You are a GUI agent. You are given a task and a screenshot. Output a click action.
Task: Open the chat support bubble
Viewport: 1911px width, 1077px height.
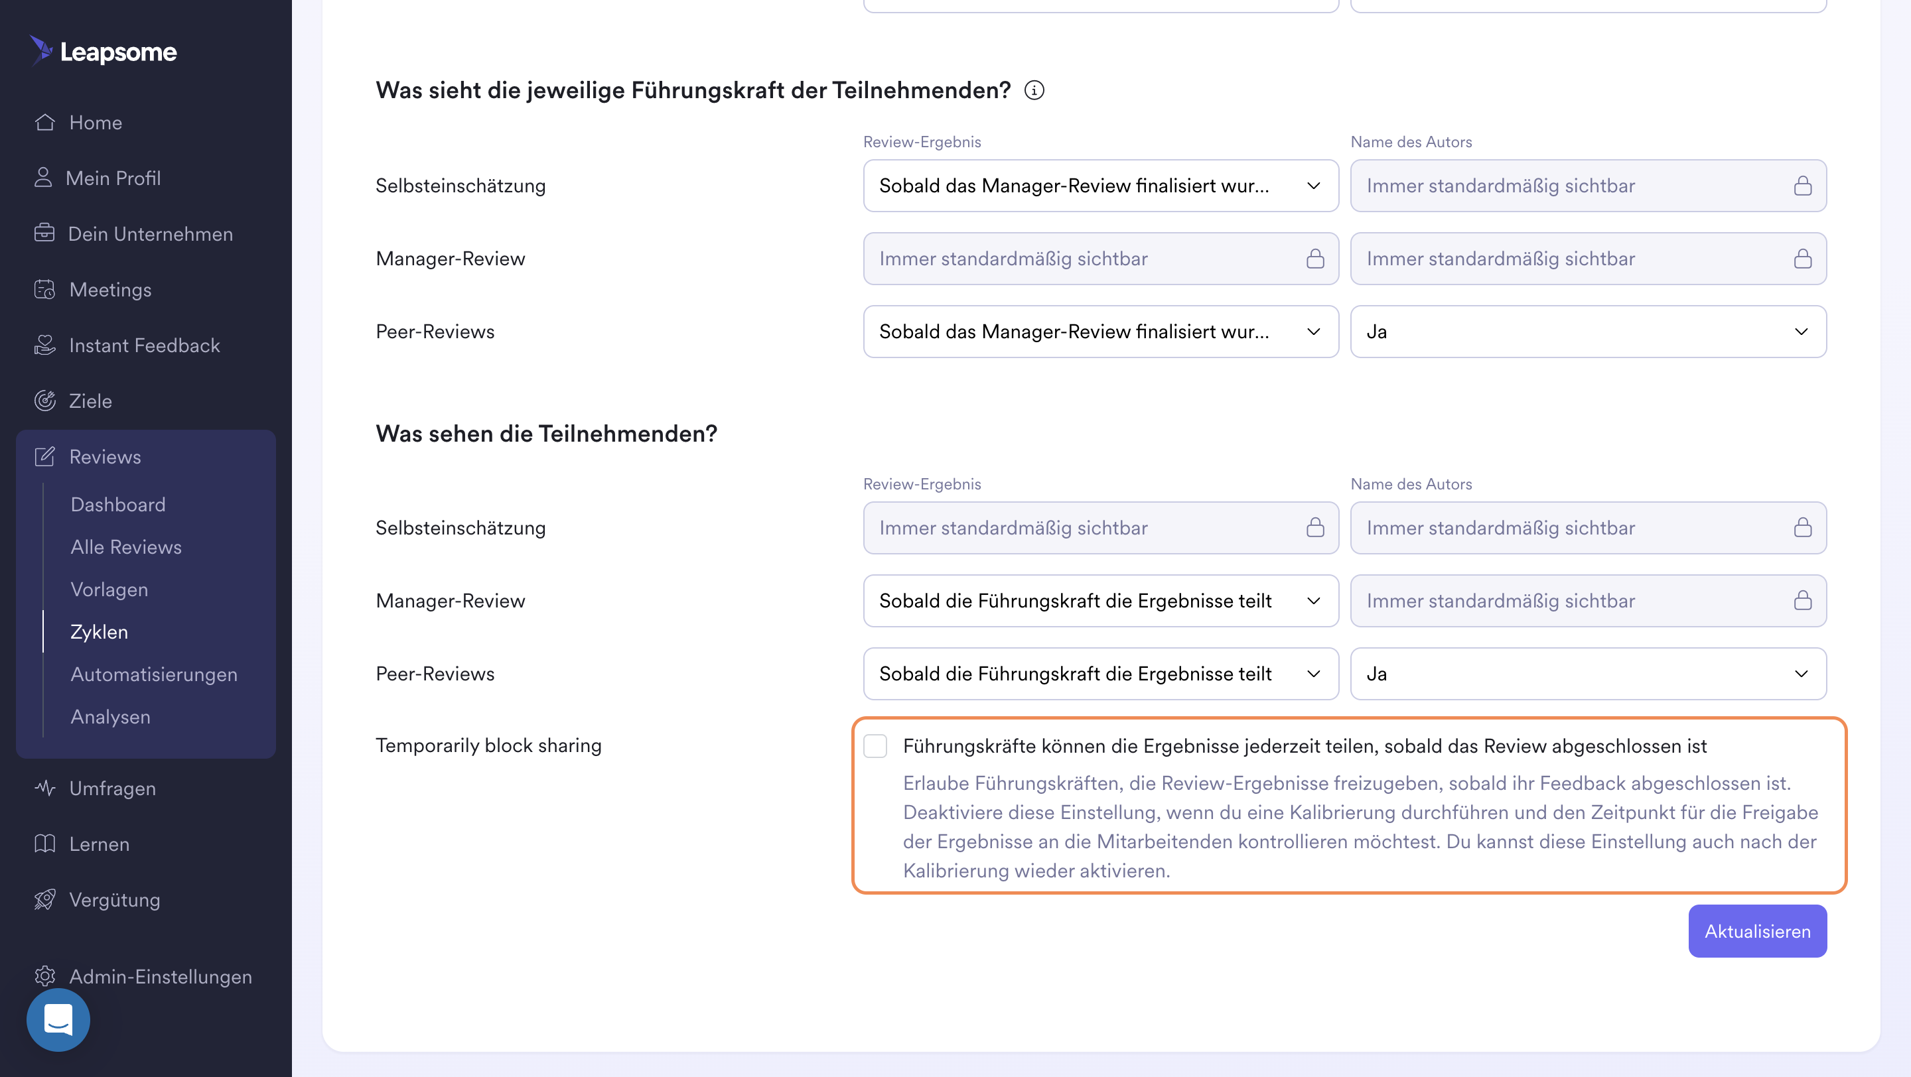click(58, 1020)
